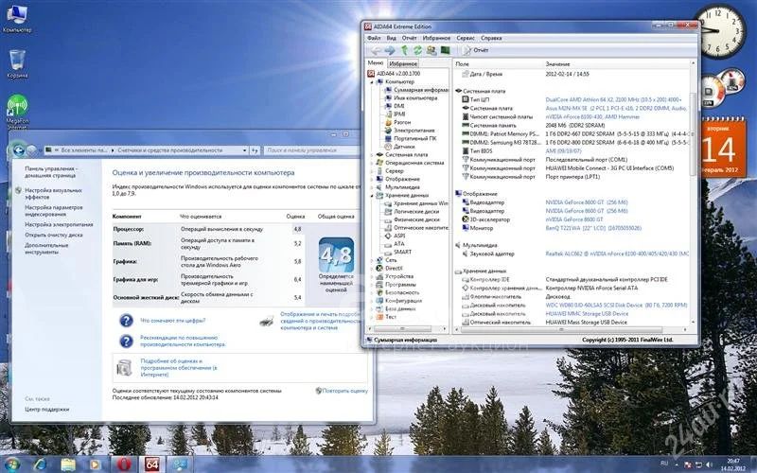Expand the Операционная система tree node

[x=372, y=163]
